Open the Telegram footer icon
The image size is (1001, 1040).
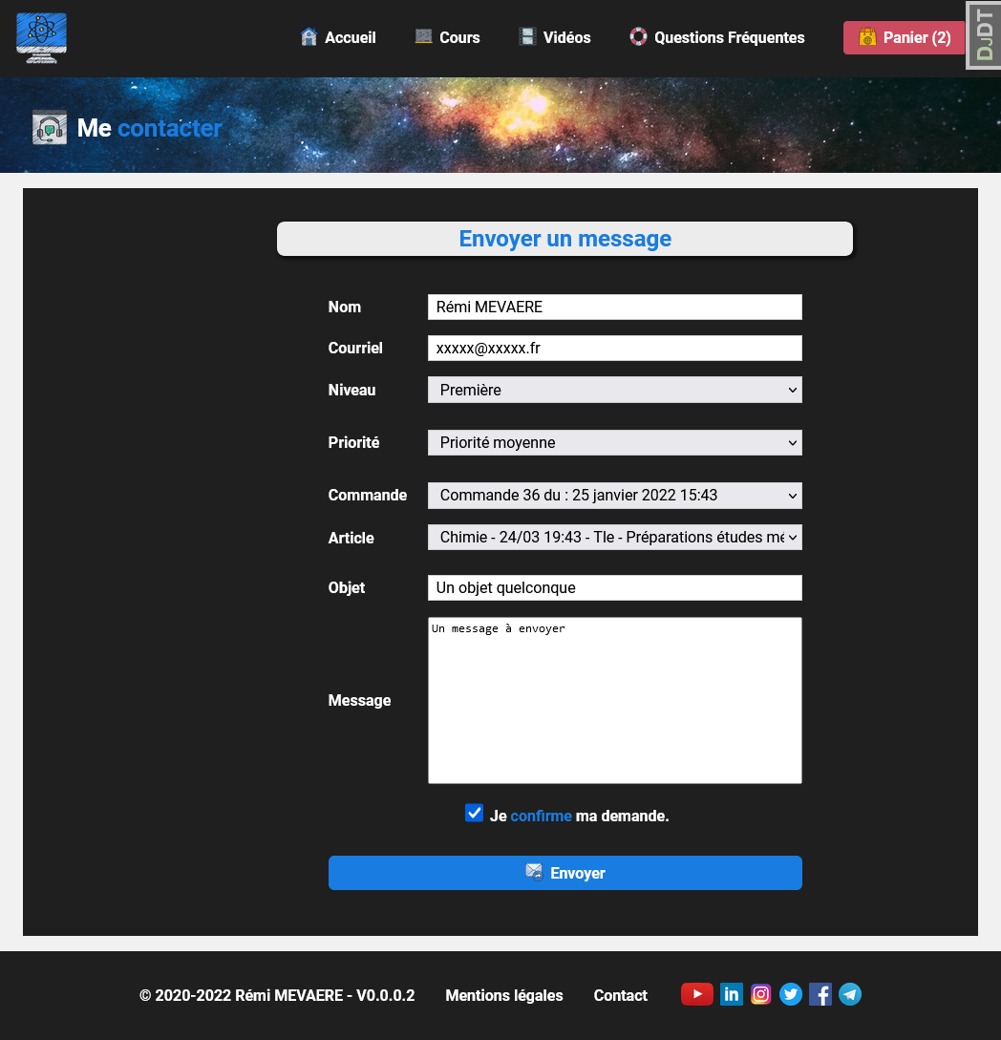click(x=849, y=994)
